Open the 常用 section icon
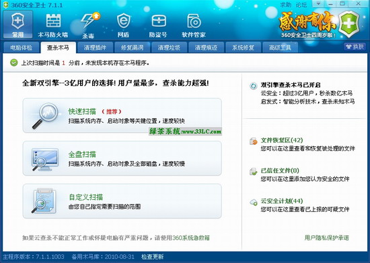Viewport: 370px width, 263px height. 17,24
